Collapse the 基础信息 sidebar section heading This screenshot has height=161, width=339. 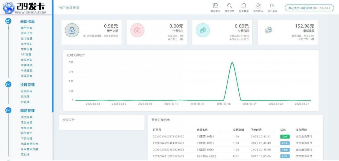point(28,21)
